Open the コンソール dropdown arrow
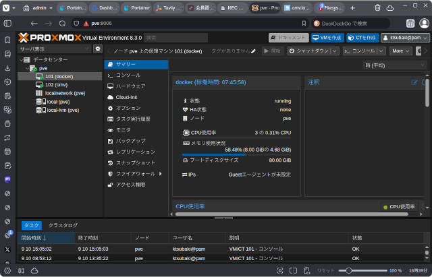Viewport: 432px width, 277px height. click(381, 51)
